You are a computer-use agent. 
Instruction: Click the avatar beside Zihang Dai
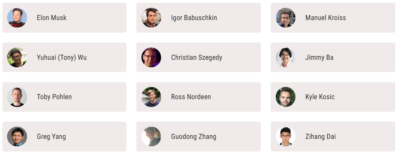pos(286,137)
